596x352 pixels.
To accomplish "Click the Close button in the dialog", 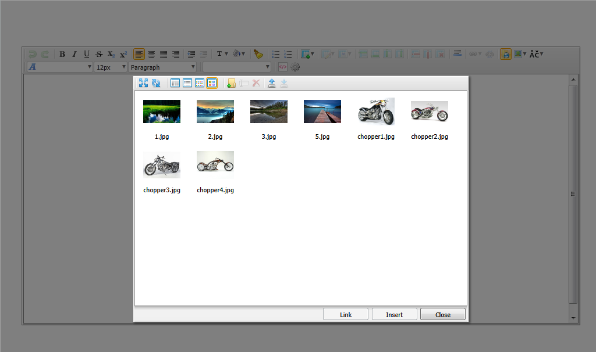I will click(443, 314).
